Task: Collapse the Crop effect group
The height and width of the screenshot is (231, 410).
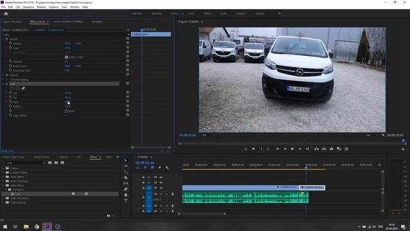Action: point(3,84)
